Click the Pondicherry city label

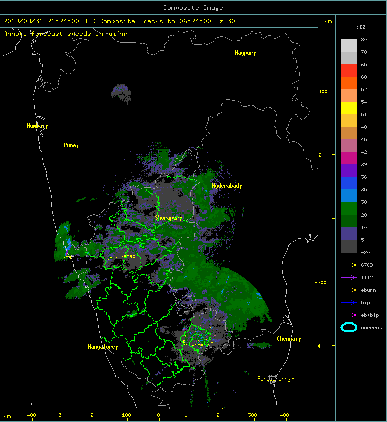tap(275, 379)
